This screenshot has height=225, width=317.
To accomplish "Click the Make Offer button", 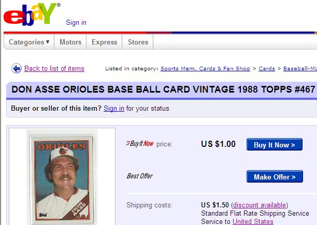I will click(x=275, y=176).
